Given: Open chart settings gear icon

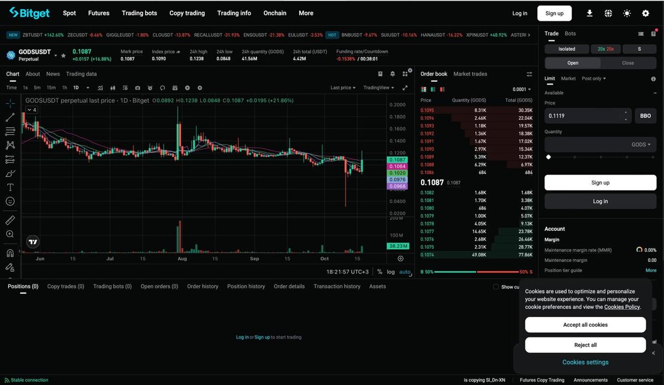Looking at the screenshot, I should coord(200,88).
